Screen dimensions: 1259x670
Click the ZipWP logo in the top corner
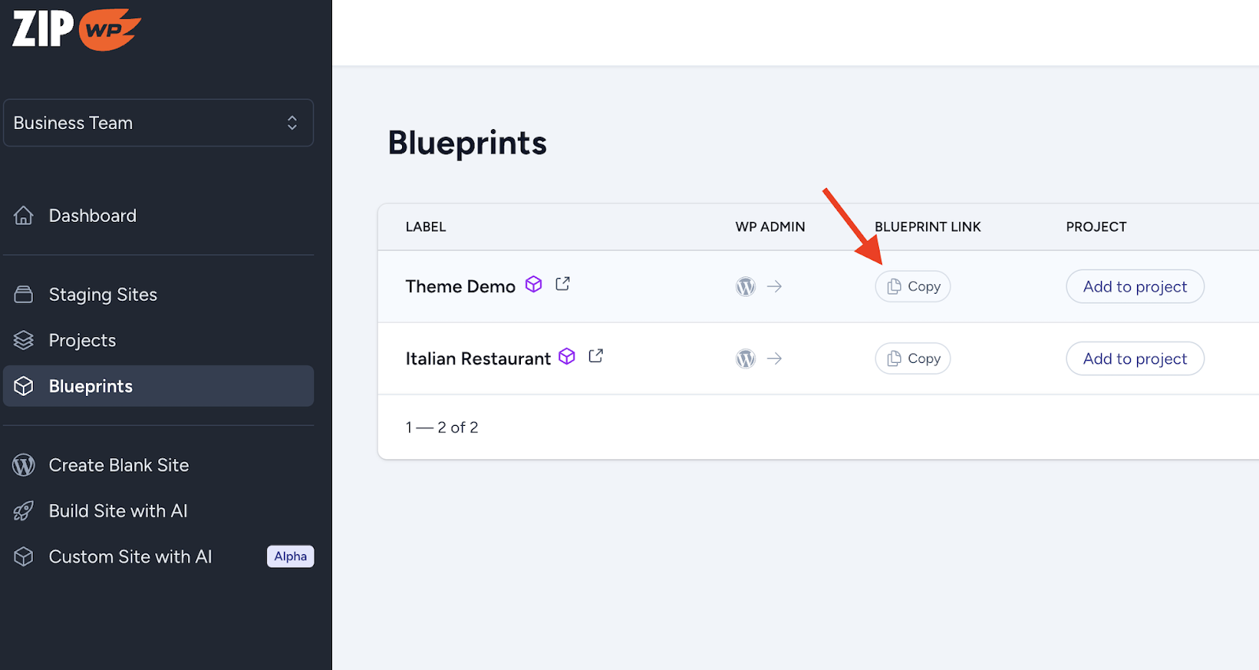pyautogui.click(x=75, y=29)
